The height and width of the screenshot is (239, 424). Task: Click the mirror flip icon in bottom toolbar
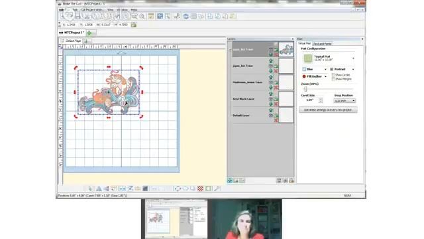tap(99, 189)
